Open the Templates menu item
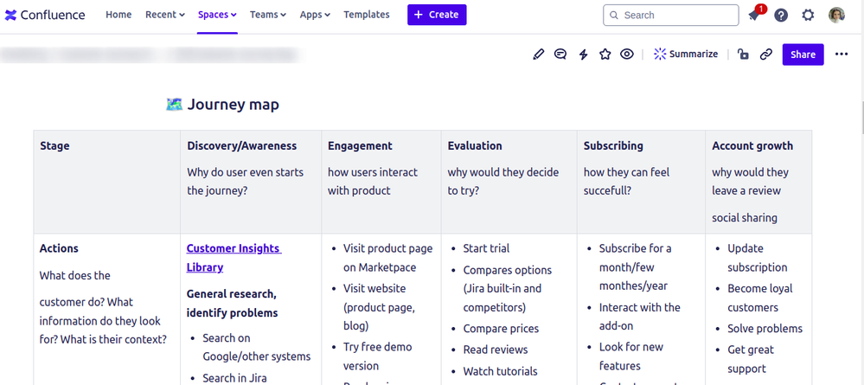 coord(367,15)
